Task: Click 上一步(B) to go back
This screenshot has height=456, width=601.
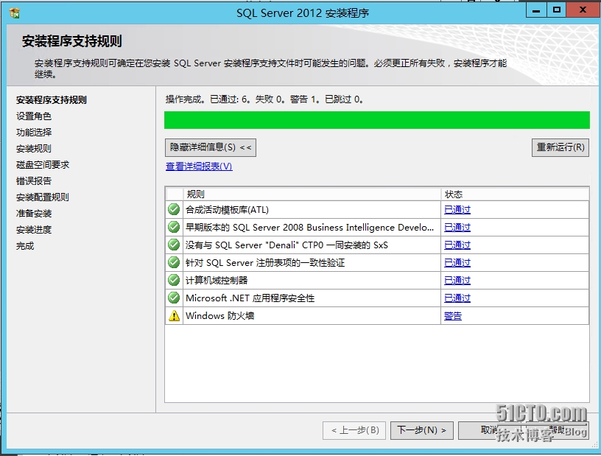Action: (353, 430)
